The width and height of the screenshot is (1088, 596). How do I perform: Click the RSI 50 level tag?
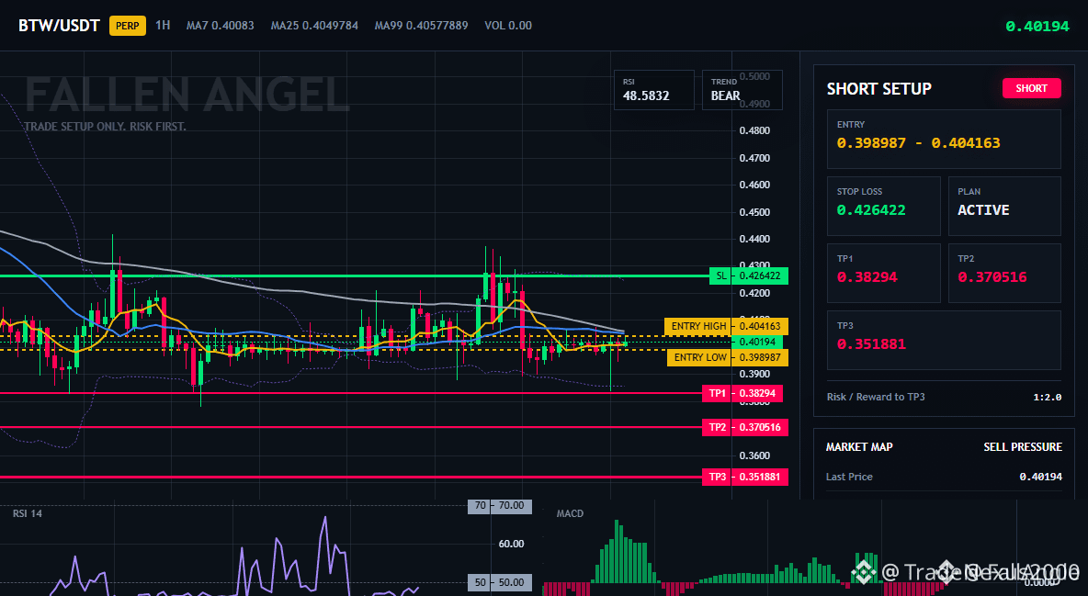[x=500, y=582]
